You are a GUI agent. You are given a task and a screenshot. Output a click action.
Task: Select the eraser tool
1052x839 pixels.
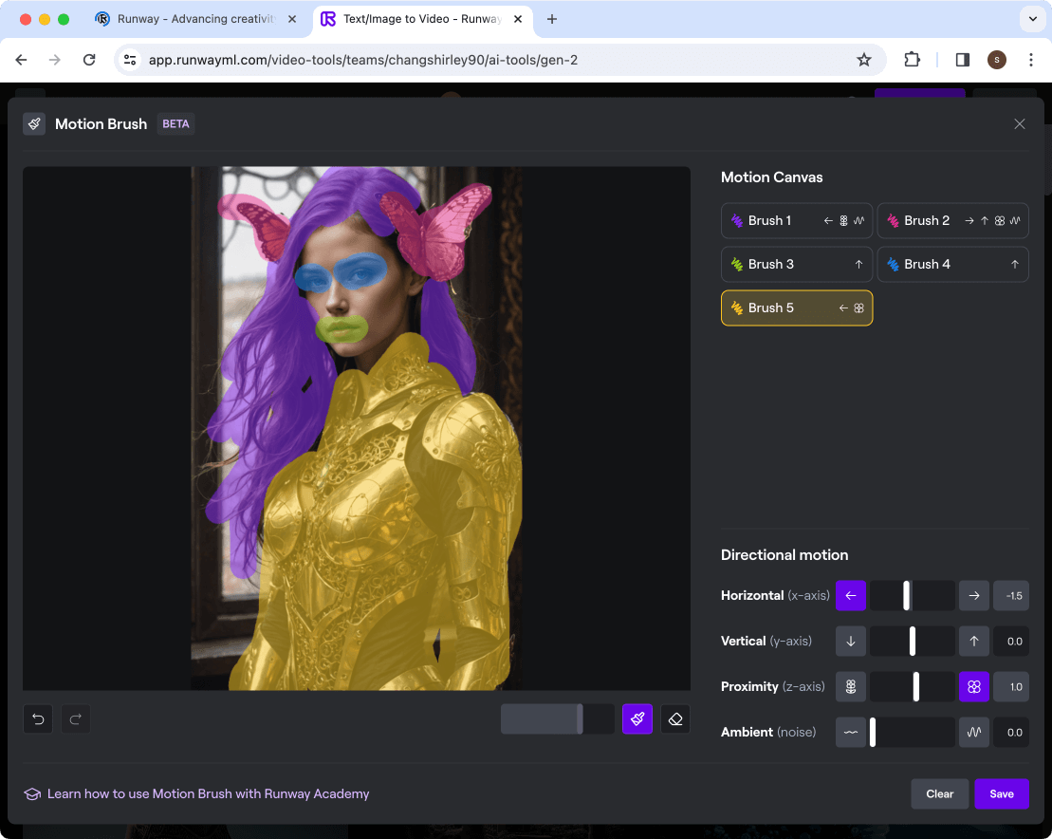click(675, 719)
